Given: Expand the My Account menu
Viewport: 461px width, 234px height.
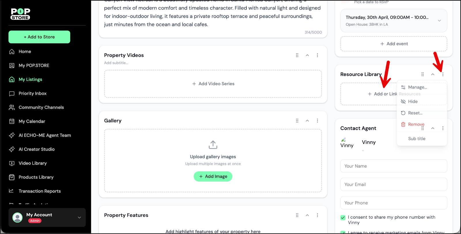Looking at the screenshot, I should click(x=79, y=218).
